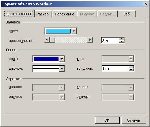Open the начало размер dropdown
The image size is (150, 127).
48,97
